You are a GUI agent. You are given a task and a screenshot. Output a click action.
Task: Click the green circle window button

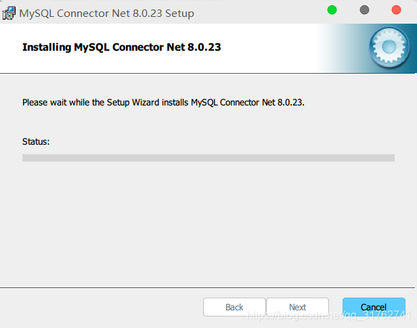click(x=332, y=10)
